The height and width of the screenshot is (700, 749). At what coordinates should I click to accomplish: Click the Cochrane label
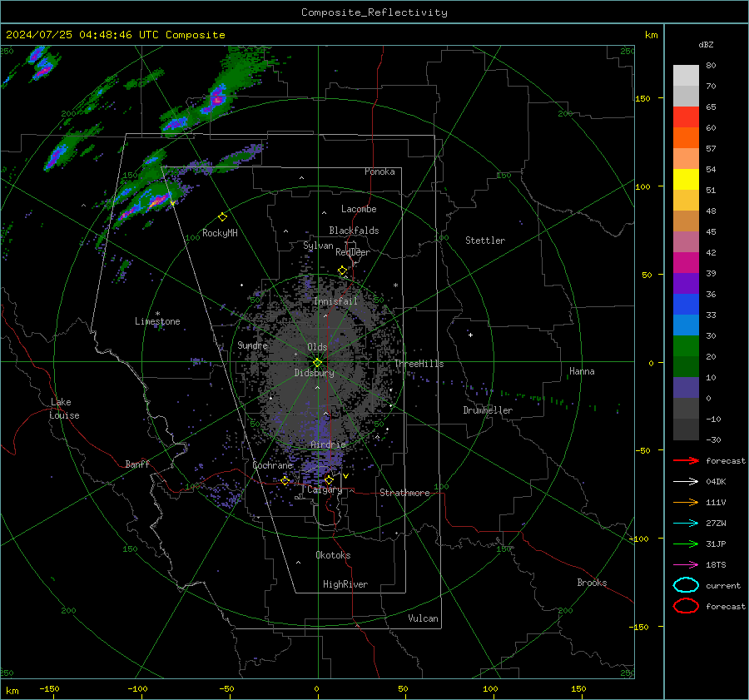click(x=272, y=465)
